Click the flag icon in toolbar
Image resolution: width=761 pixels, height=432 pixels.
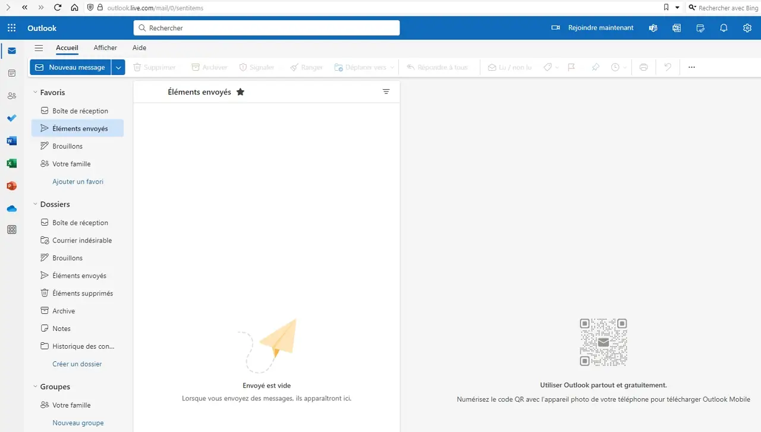pos(571,67)
